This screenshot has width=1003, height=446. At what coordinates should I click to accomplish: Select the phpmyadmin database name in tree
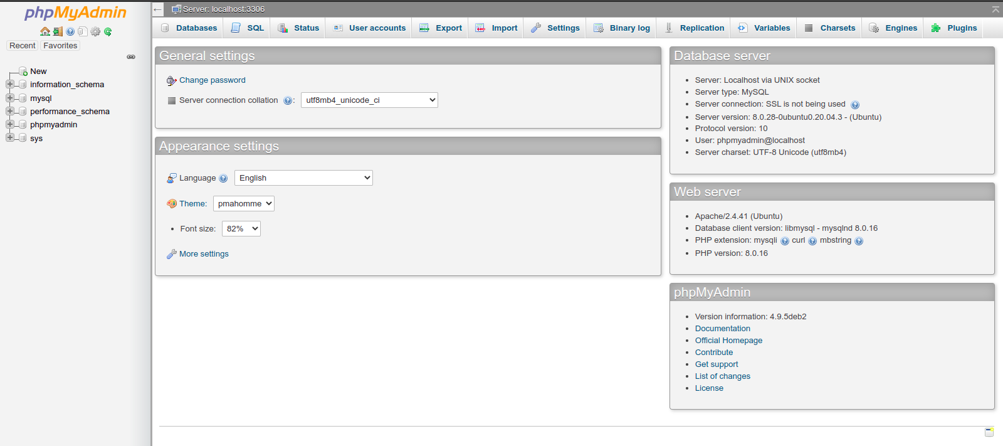point(54,125)
